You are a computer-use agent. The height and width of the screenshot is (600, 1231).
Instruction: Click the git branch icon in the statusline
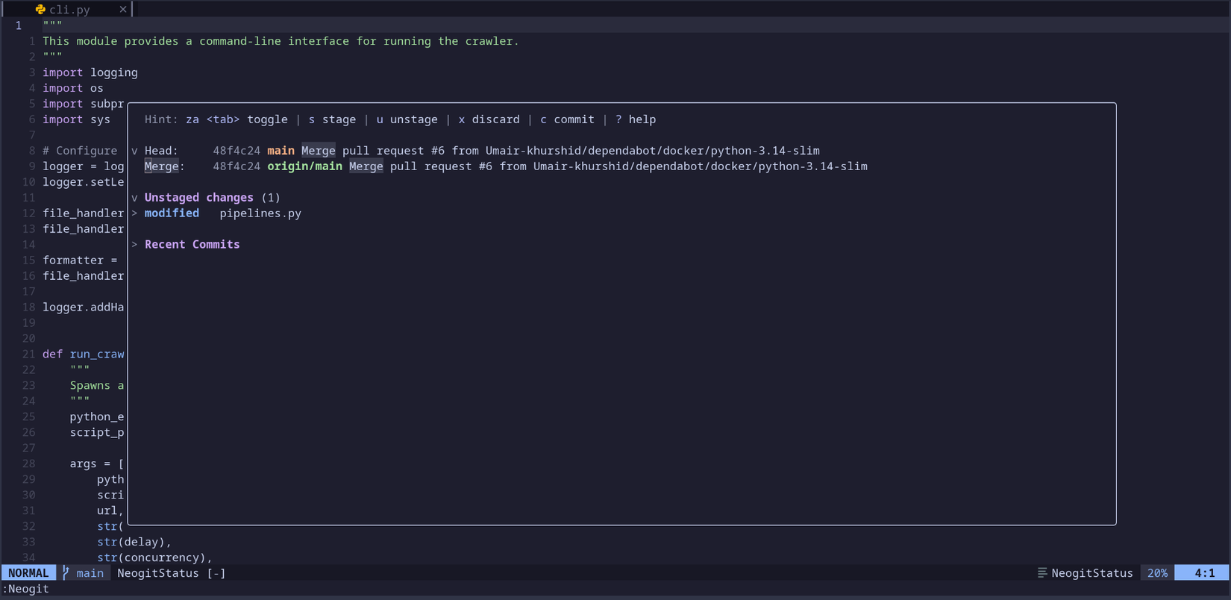[66, 572]
